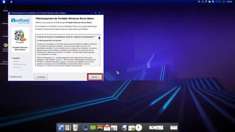Open the Android Market bag in the dock
Screen dimensions: 235x132
131,128
